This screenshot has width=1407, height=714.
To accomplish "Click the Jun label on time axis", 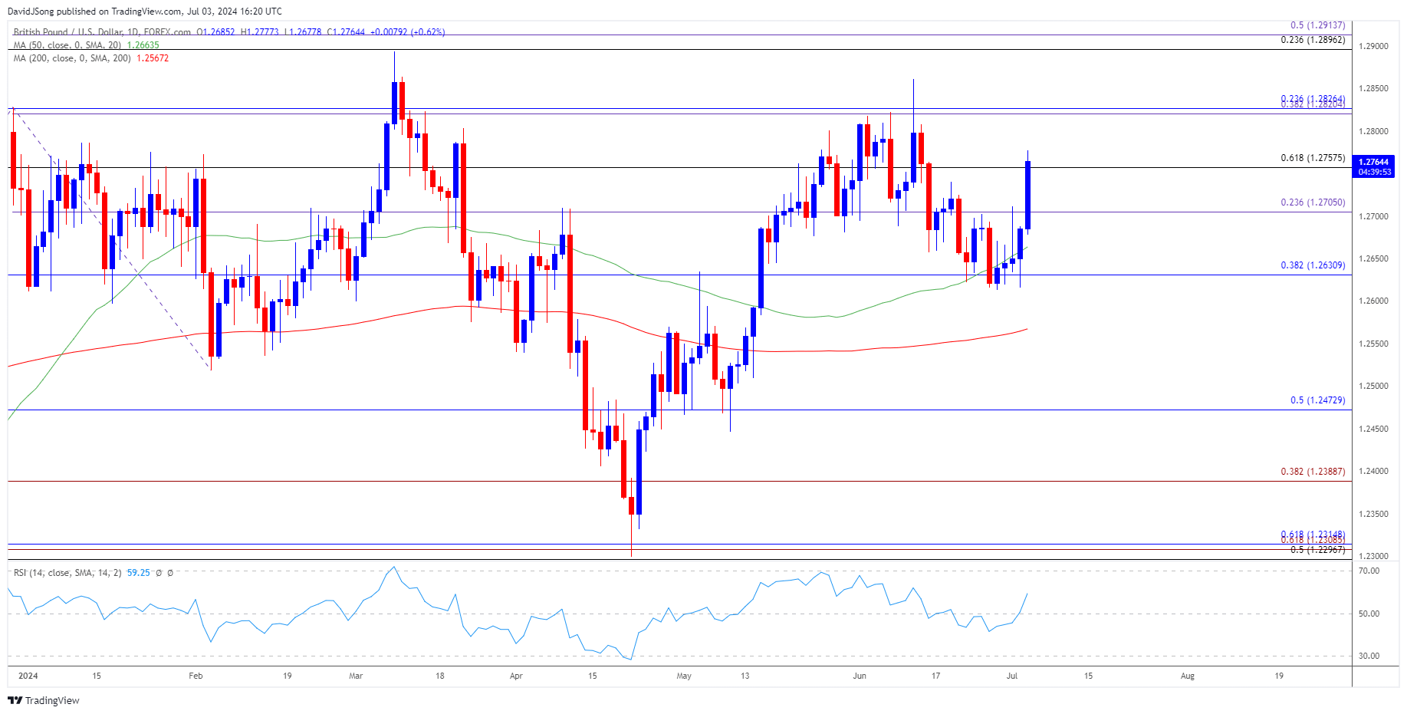I will click(x=860, y=676).
